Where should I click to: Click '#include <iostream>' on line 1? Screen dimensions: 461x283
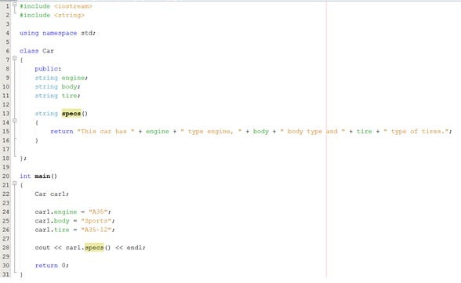tap(56, 6)
